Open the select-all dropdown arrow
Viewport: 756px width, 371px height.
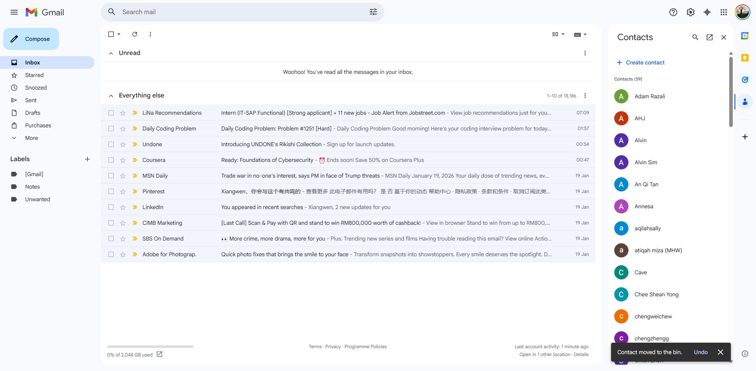tap(119, 34)
